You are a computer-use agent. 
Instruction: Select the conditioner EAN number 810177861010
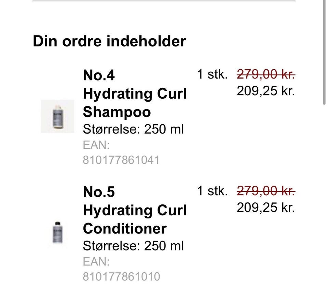[x=121, y=276]
